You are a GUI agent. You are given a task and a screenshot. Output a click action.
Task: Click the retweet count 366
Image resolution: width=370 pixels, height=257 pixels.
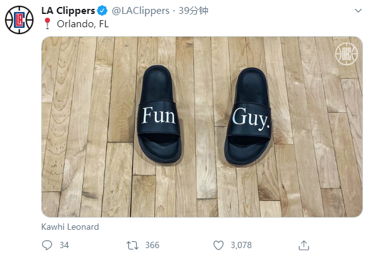pos(152,245)
